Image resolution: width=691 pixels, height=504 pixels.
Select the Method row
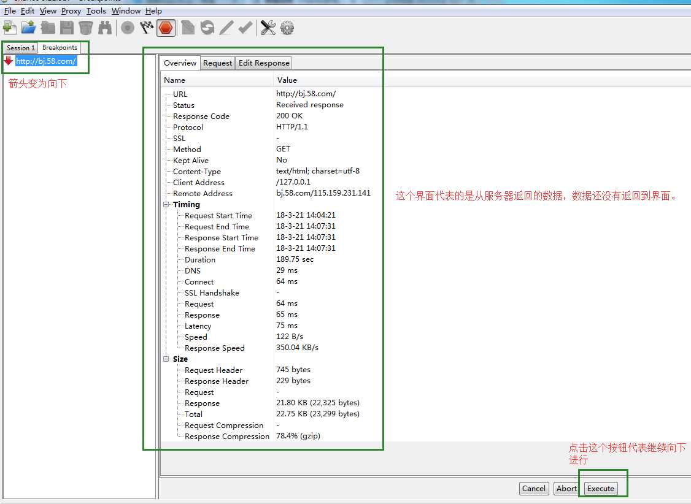click(x=271, y=149)
